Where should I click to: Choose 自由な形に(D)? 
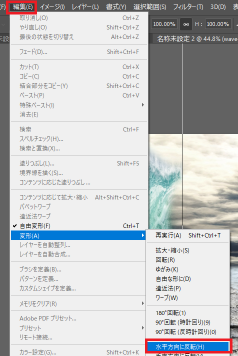point(188,279)
